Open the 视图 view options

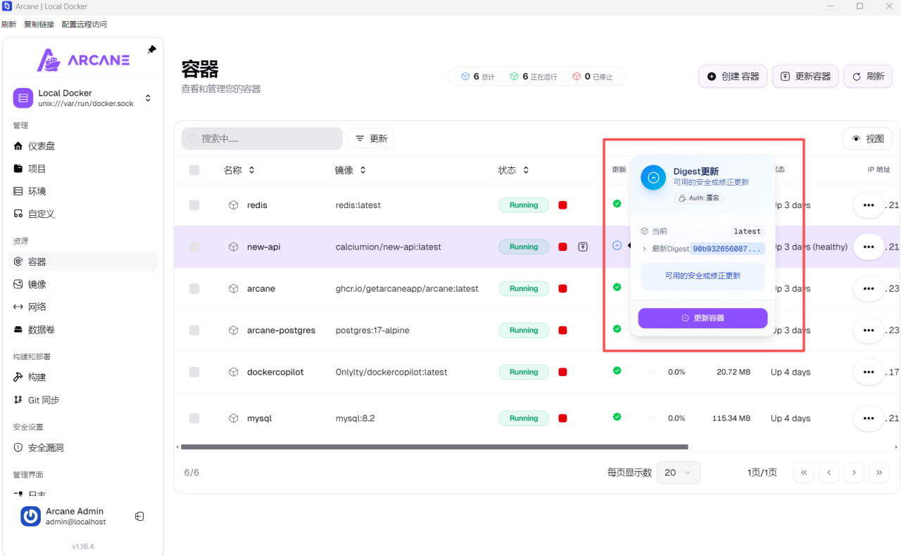(867, 138)
